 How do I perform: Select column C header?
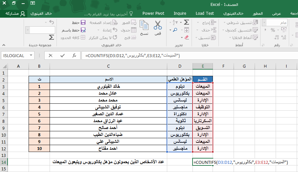(108, 66)
